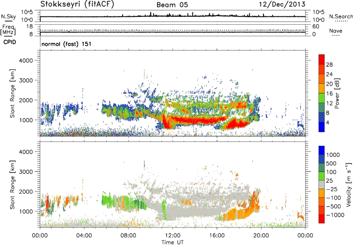This screenshot has width=353, height=245.
Task: Click the '04:00' time axis tick label
Action: pyautogui.click(x=84, y=236)
